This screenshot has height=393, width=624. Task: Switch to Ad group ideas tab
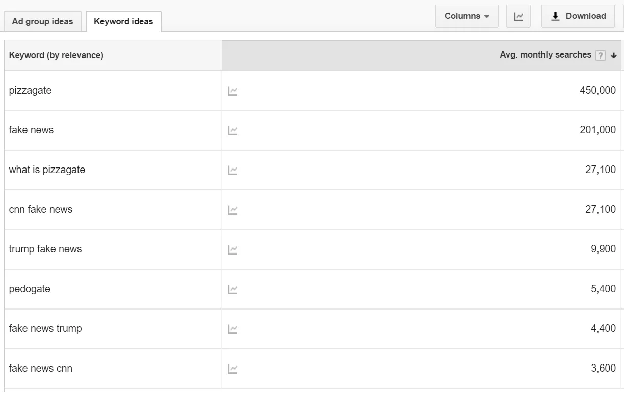42,21
